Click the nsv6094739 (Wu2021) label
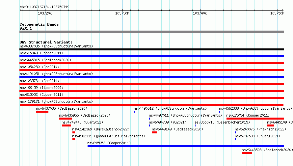 click(168, 122)
